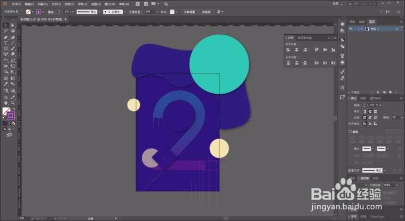Open stroke weight dropdown in control bar
Viewport: 405px width, 221px height.
73,12
